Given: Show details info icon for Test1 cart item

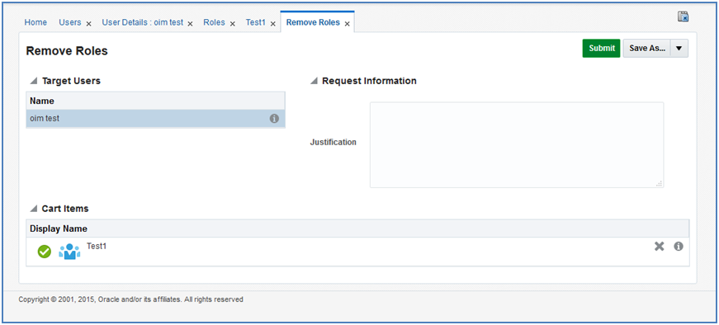Looking at the screenshot, I should pos(679,247).
